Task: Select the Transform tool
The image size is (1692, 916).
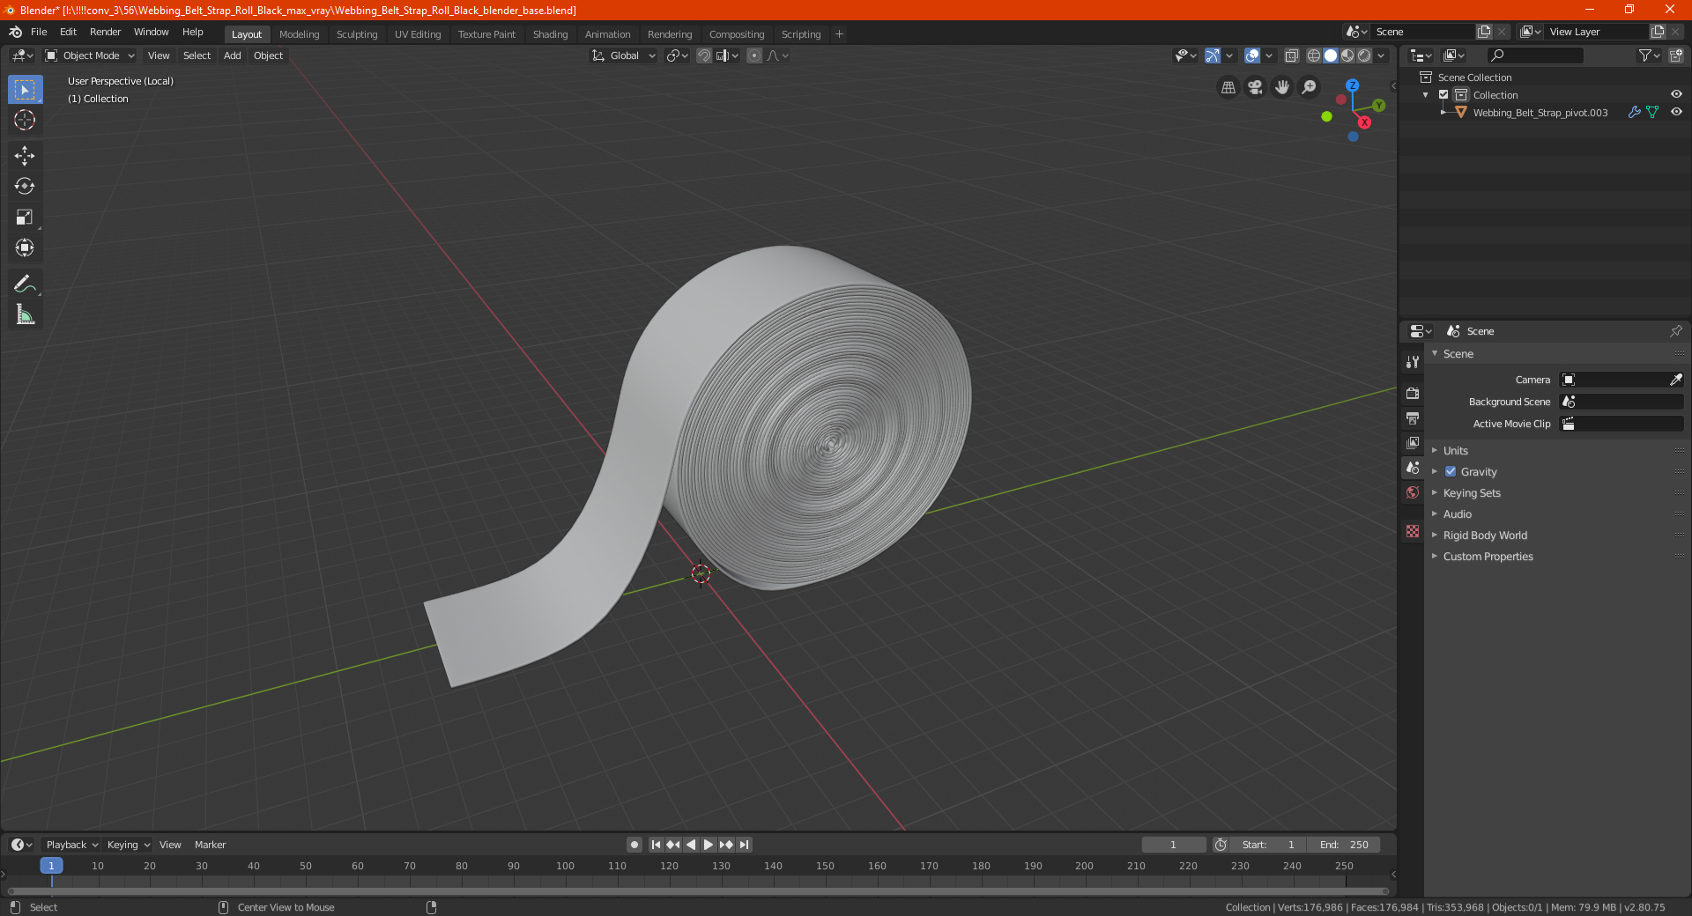Action: coord(25,247)
